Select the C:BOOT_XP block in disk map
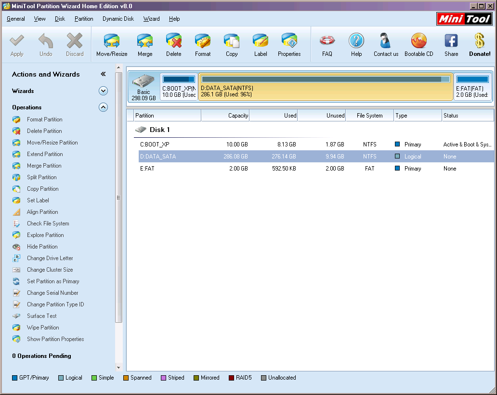 (179, 87)
